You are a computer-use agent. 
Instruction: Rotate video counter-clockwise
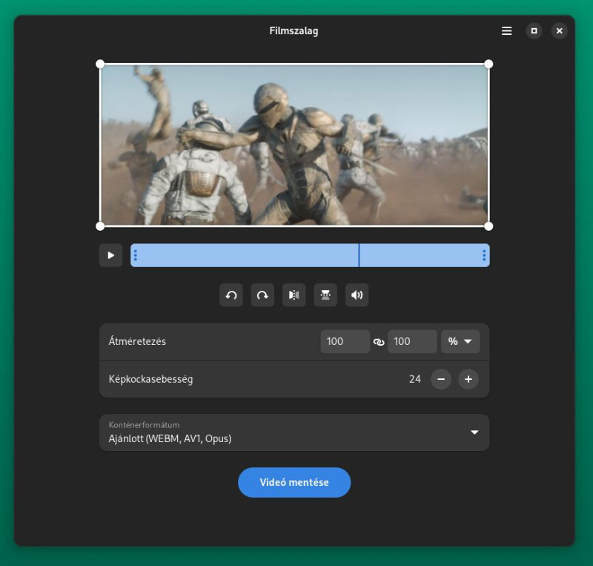(231, 295)
